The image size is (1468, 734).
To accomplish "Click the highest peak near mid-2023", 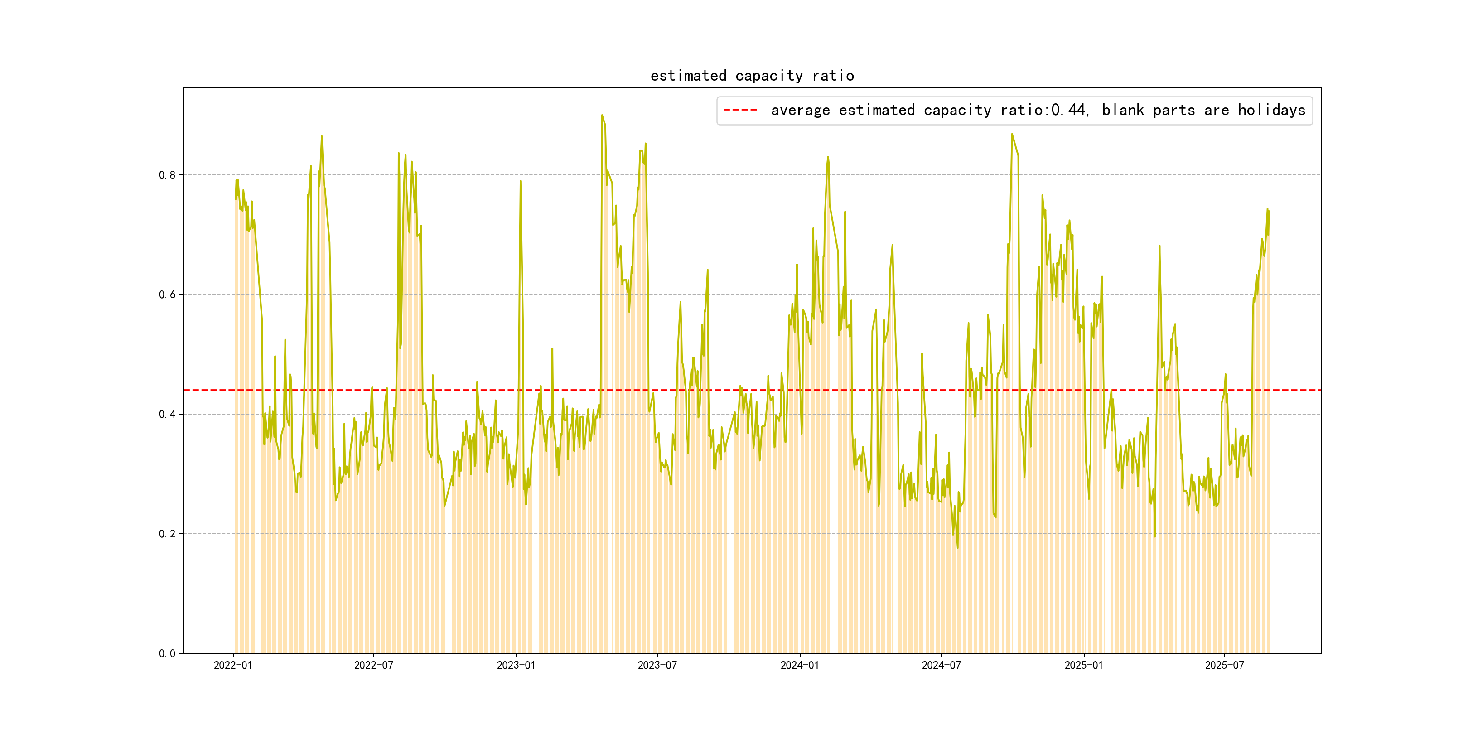I will [602, 116].
